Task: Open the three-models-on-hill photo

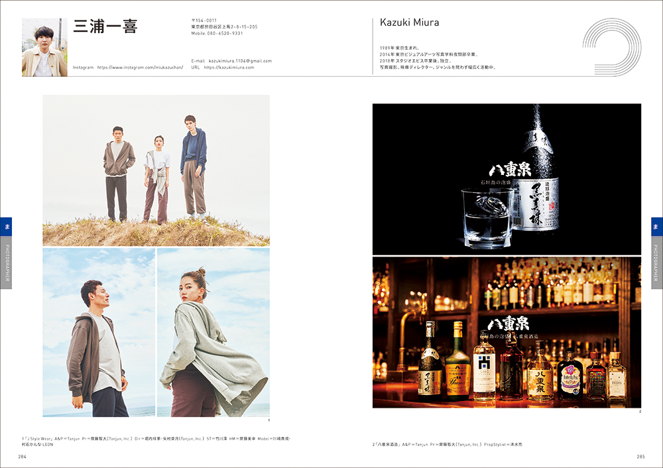Action: (156, 170)
